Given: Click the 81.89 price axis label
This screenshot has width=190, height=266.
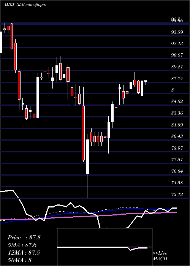Looking at the screenshot, I should (x=177, y=125).
